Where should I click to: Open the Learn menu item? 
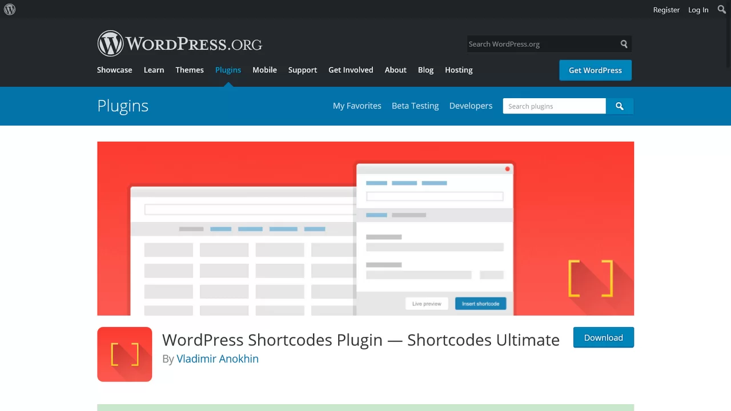pyautogui.click(x=154, y=70)
